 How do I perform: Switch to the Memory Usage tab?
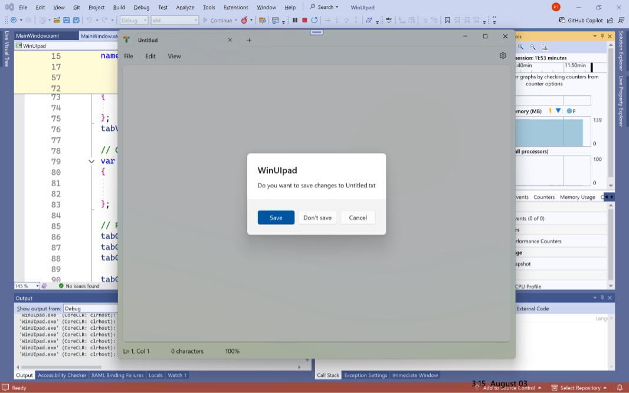pos(577,197)
